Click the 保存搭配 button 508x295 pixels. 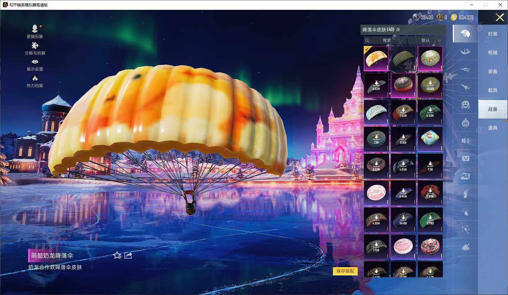[345, 271]
